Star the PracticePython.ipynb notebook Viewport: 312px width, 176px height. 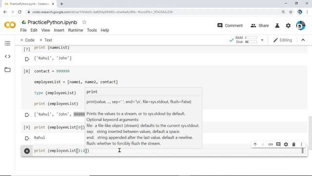(x=84, y=22)
